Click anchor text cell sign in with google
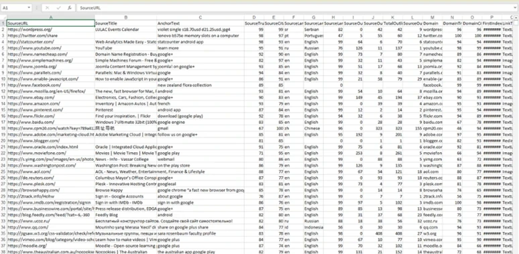The height and width of the screenshot is (254, 519). click(200, 203)
